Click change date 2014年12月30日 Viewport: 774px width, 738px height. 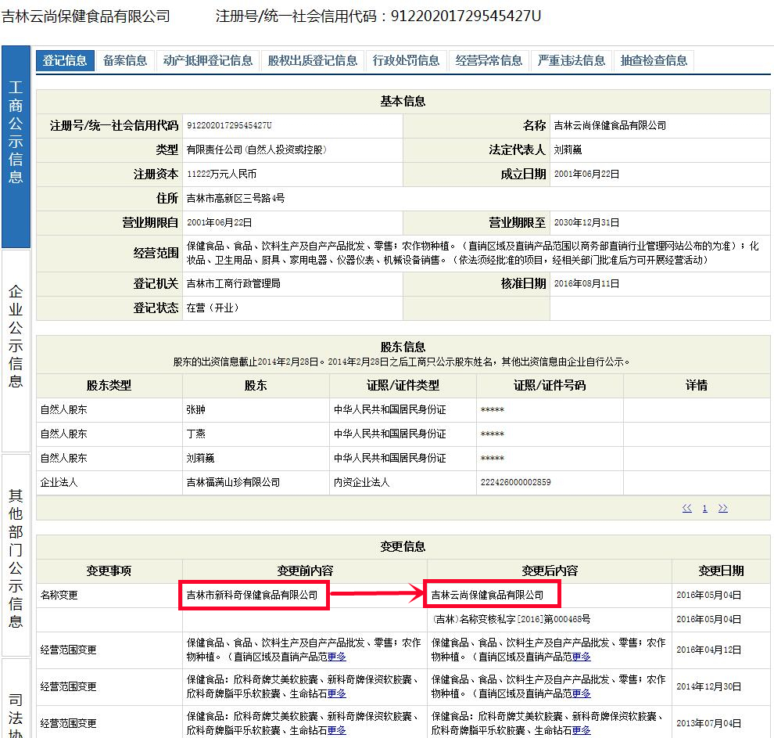[x=709, y=686]
